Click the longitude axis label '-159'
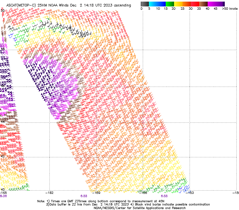The width and height of the screenshot is (239, 210). click(x=96, y=193)
